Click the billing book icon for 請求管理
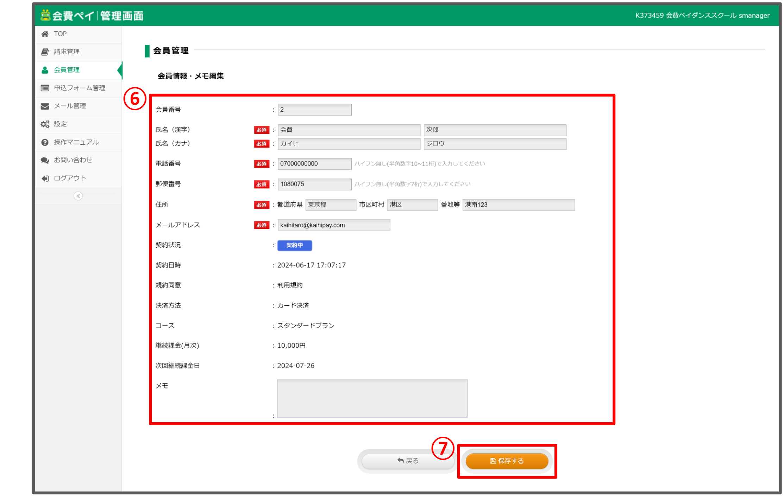Screen dimensions: 784x498 pos(45,52)
